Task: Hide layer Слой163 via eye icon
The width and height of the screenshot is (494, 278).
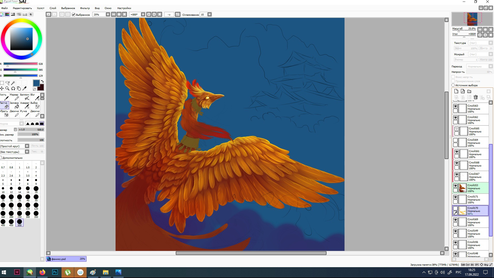Action: [x=455, y=106]
